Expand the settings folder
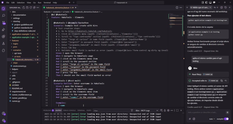Image resolution: width=233 pixels, height=124 pixels. 16,18
